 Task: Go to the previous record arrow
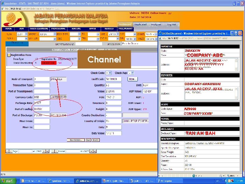pos(56,151)
